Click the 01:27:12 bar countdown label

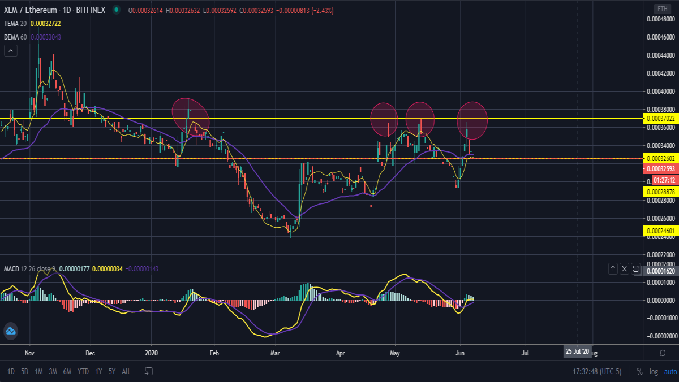[664, 180]
